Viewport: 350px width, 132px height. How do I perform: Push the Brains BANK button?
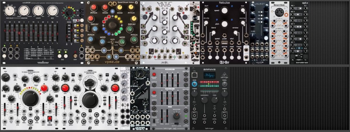click(x=195, y=84)
